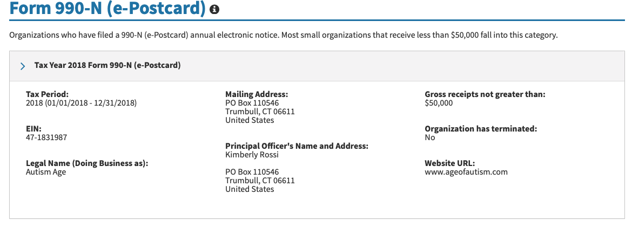Click the principal officer name Kimberly Rossi

pos(252,155)
